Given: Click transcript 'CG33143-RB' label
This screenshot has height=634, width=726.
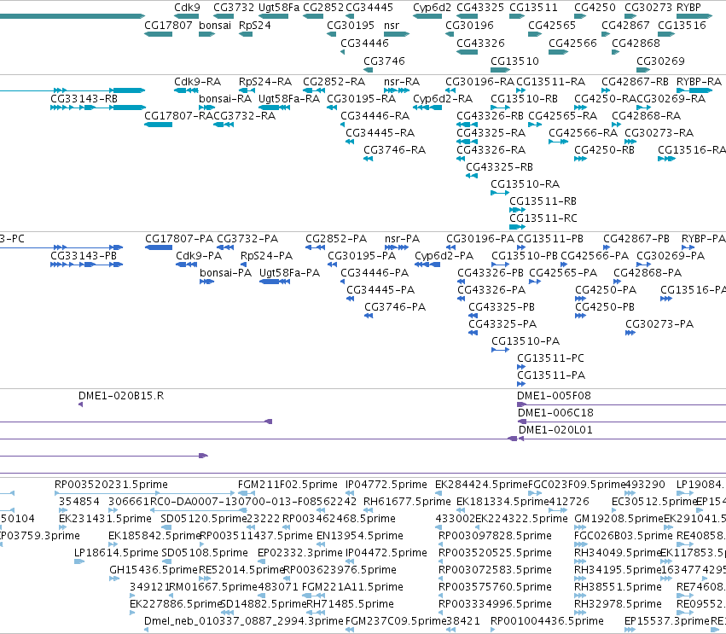Looking at the screenshot, I should click(84, 99).
